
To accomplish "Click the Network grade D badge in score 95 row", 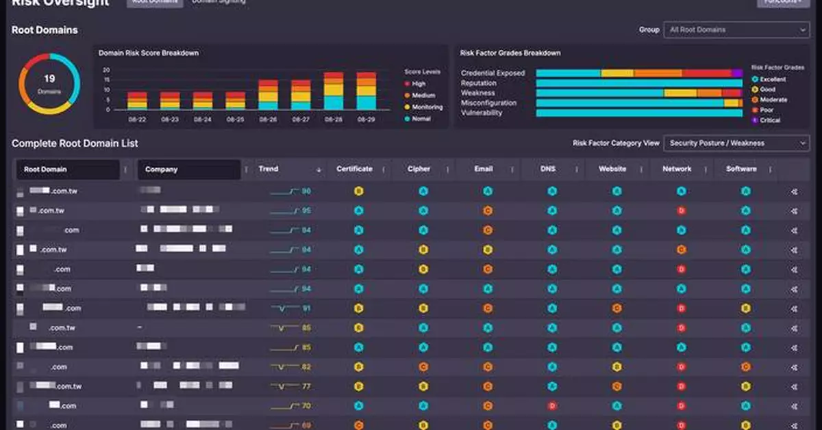I will point(681,211).
